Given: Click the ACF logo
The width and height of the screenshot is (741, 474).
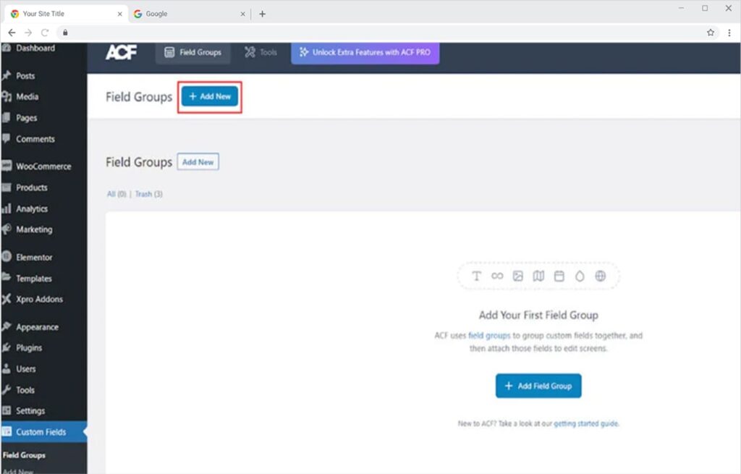Looking at the screenshot, I should click(x=121, y=52).
